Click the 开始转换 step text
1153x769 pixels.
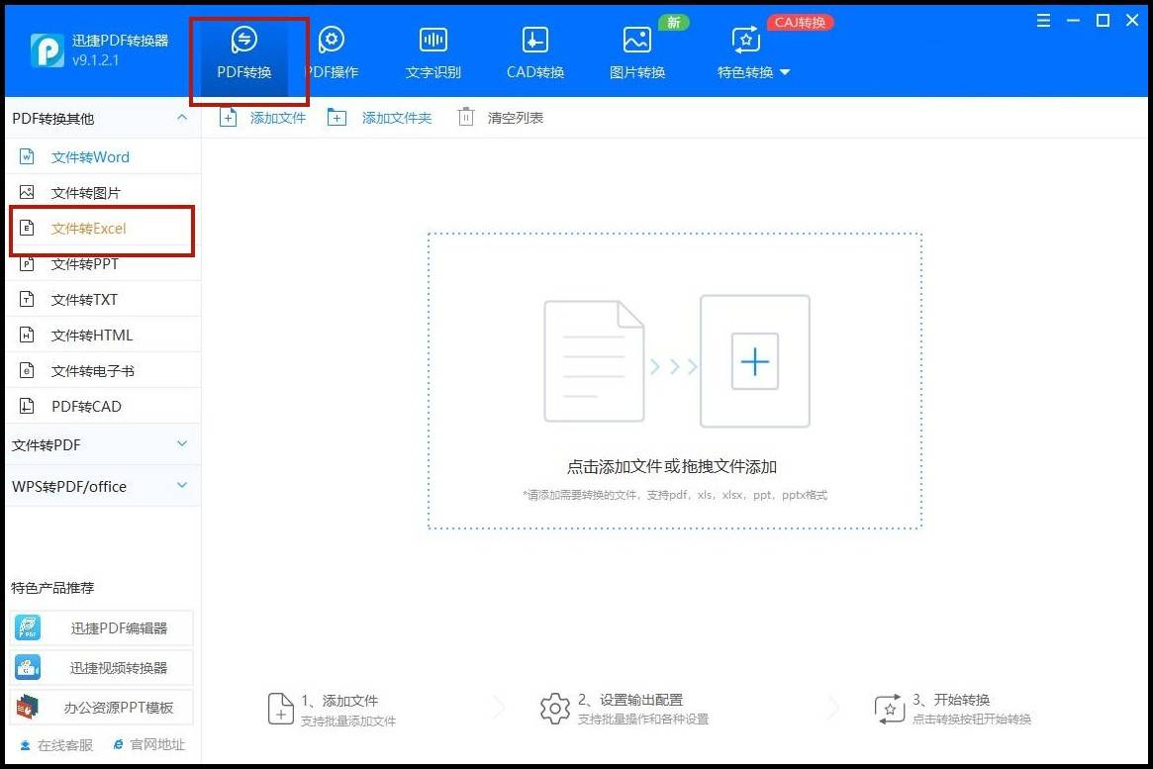pos(951,700)
